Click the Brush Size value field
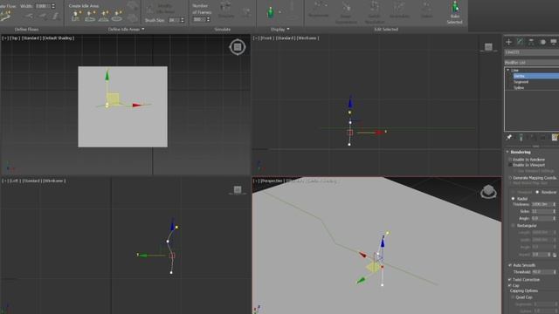Image resolution: width=559 pixels, height=314 pixels. (x=174, y=20)
